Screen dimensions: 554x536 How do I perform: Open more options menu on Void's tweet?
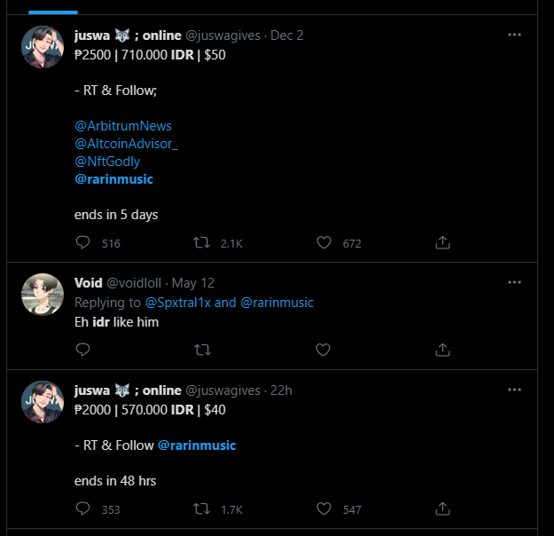click(x=514, y=282)
